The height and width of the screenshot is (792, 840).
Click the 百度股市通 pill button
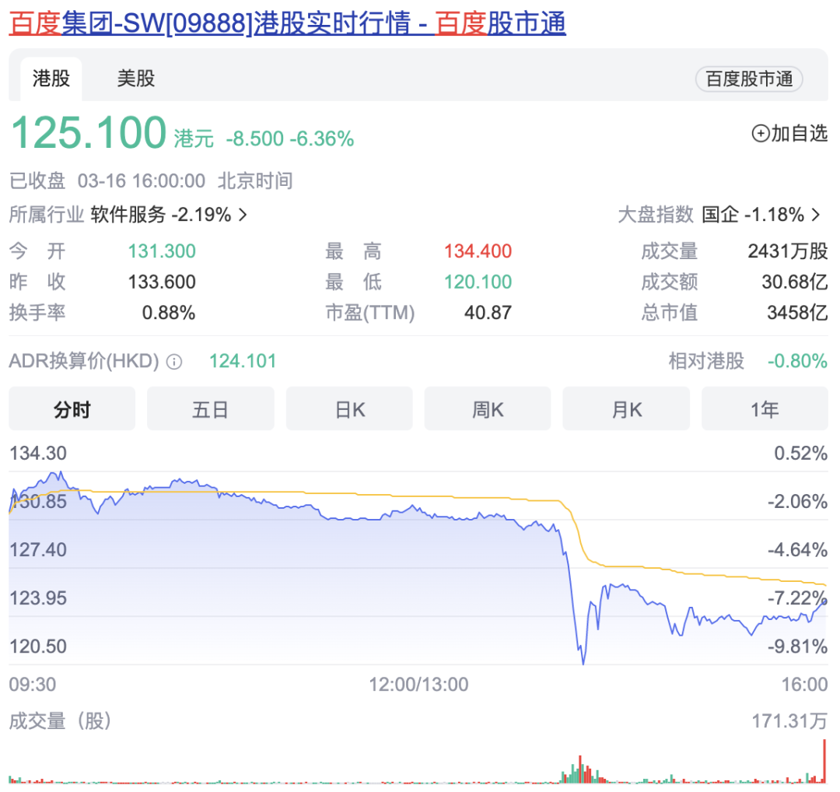pos(749,79)
